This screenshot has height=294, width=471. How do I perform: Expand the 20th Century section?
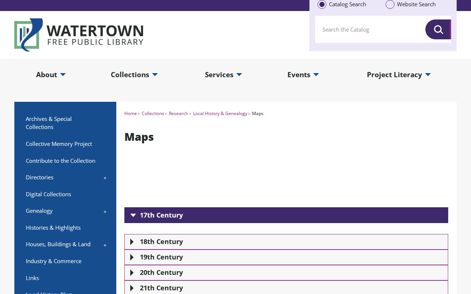click(x=286, y=273)
